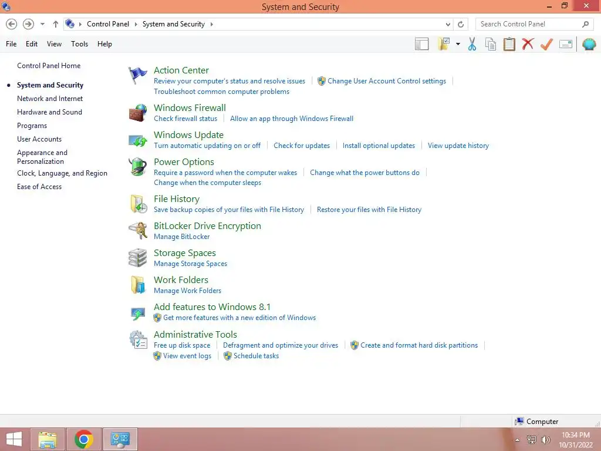Viewport: 601px width, 451px height.
Task: Click the volume speaker tray icon
Action: coord(545,440)
